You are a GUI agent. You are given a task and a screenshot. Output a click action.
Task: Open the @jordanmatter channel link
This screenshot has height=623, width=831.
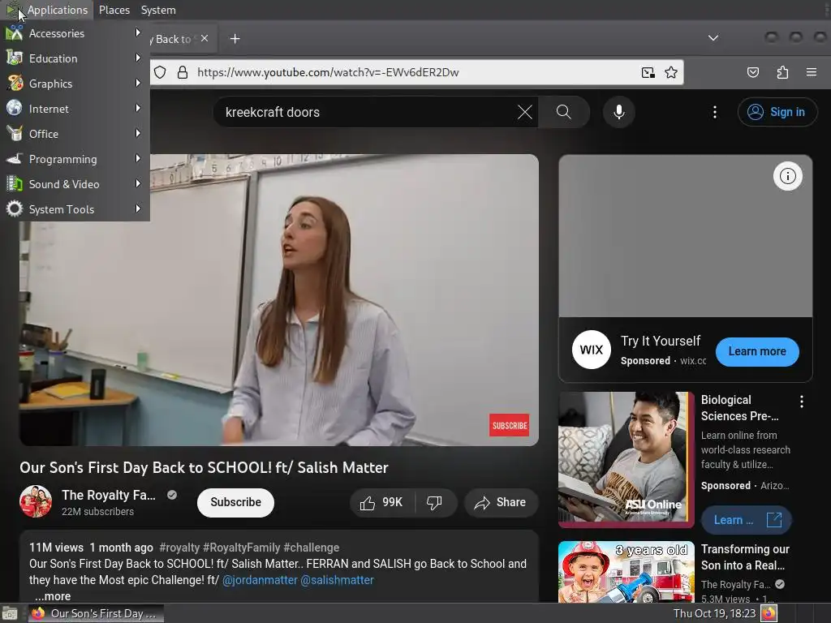pos(260,580)
